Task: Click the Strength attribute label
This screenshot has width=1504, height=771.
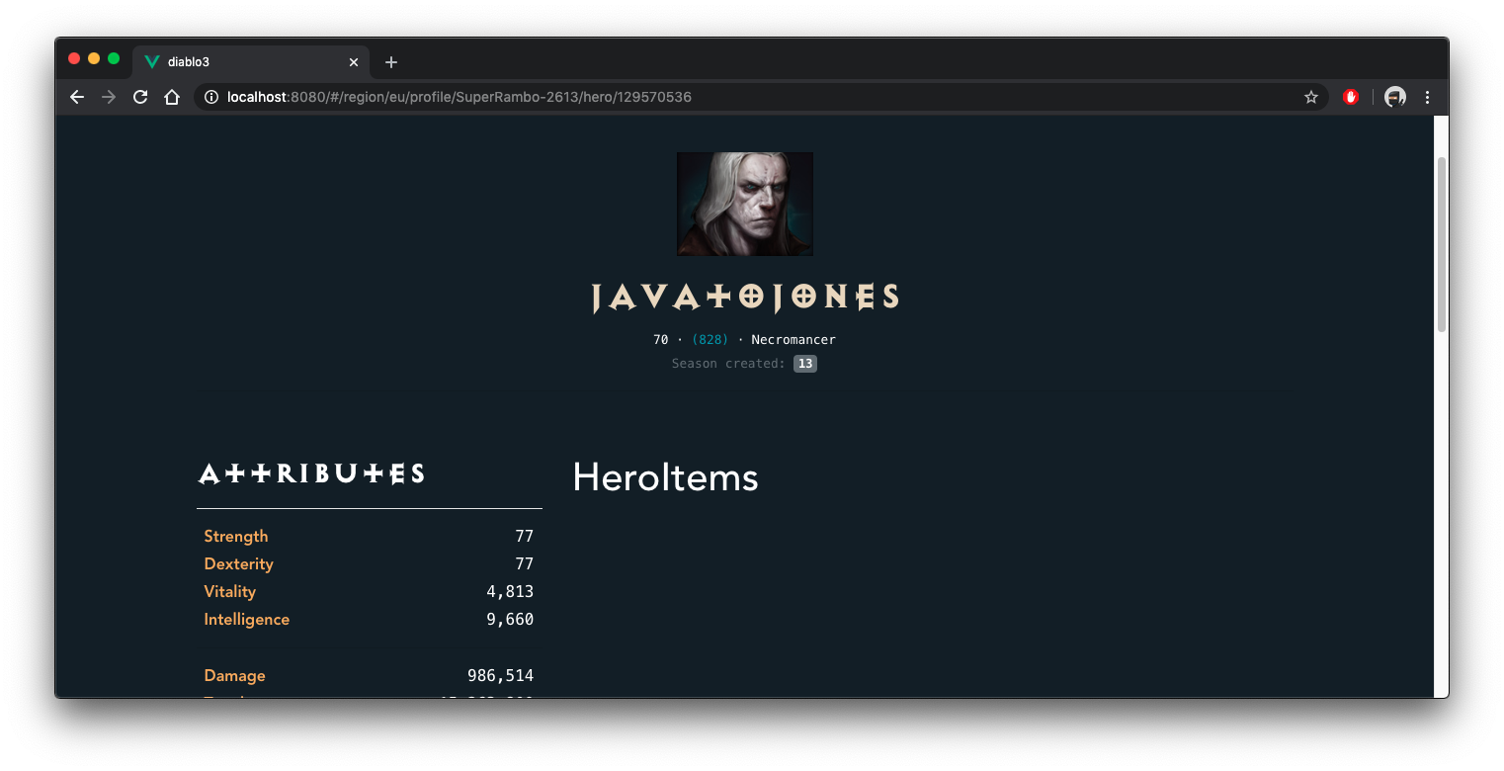Action: point(236,536)
